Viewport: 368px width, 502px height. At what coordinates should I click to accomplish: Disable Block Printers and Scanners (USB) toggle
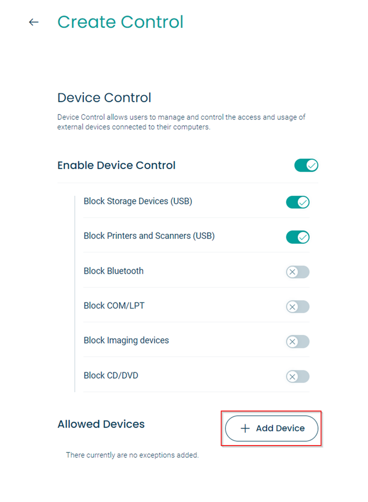point(298,237)
